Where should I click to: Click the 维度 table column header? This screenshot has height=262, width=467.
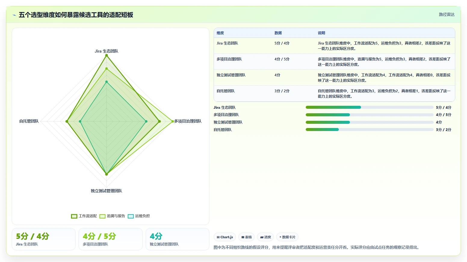tap(220, 33)
